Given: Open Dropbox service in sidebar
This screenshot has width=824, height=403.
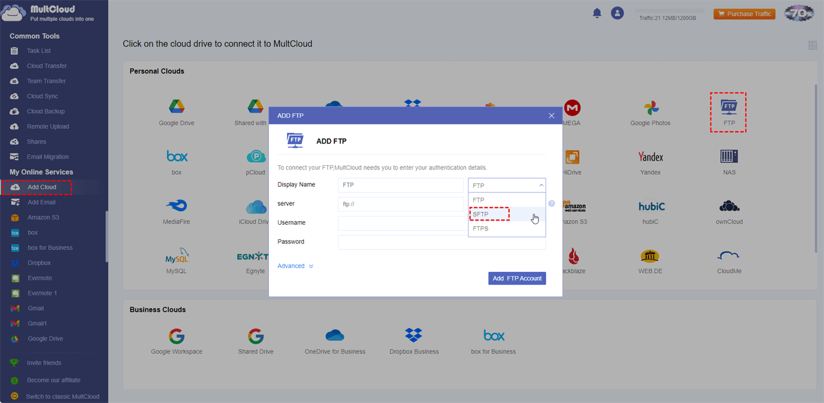Looking at the screenshot, I should point(39,263).
